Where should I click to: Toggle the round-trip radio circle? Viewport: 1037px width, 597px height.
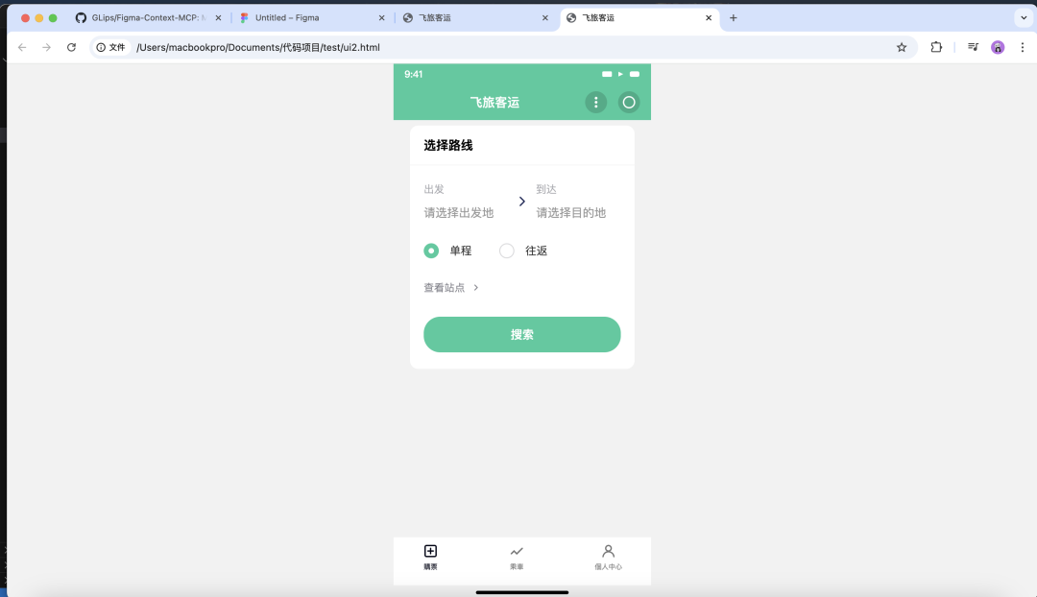tap(507, 251)
